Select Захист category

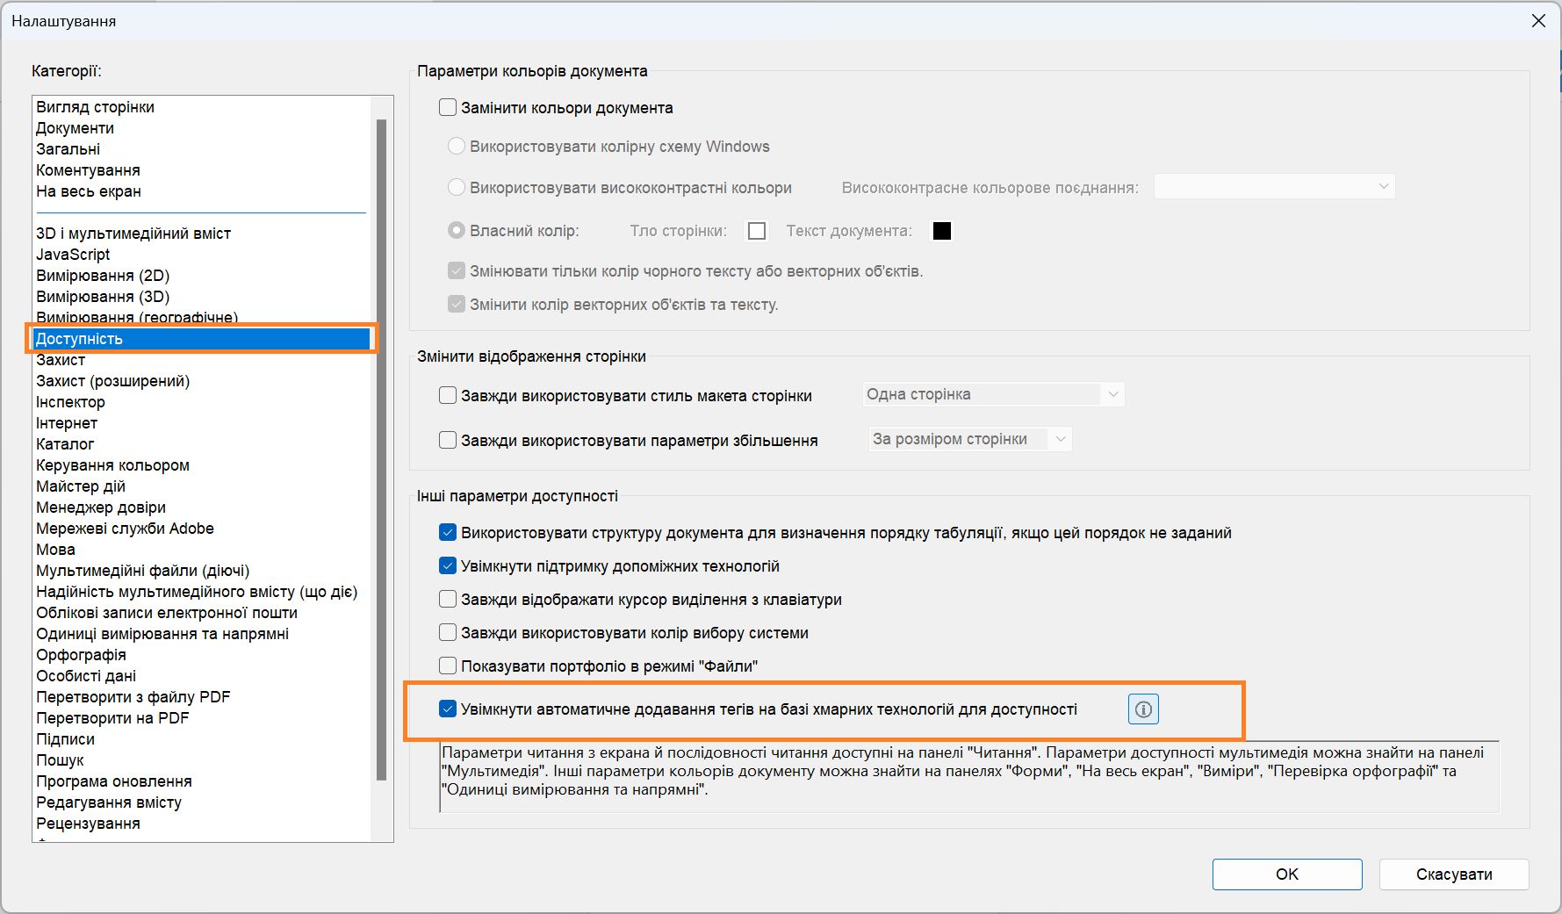point(201,360)
